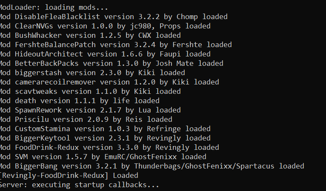Select the CustomStamina by Refringe line
Screen dimensions: 326x191
(x=105, y=129)
